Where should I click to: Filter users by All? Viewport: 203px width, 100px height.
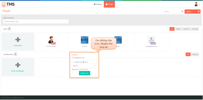[172, 29]
